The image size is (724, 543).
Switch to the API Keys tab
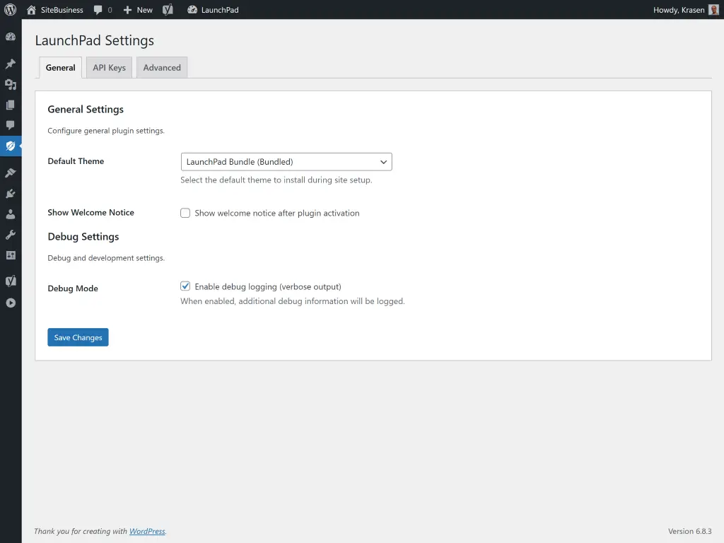pyautogui.click(x=108, y=67)
